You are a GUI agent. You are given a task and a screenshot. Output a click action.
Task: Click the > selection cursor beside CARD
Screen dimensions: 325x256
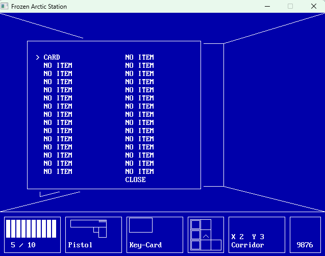(38, 57)
